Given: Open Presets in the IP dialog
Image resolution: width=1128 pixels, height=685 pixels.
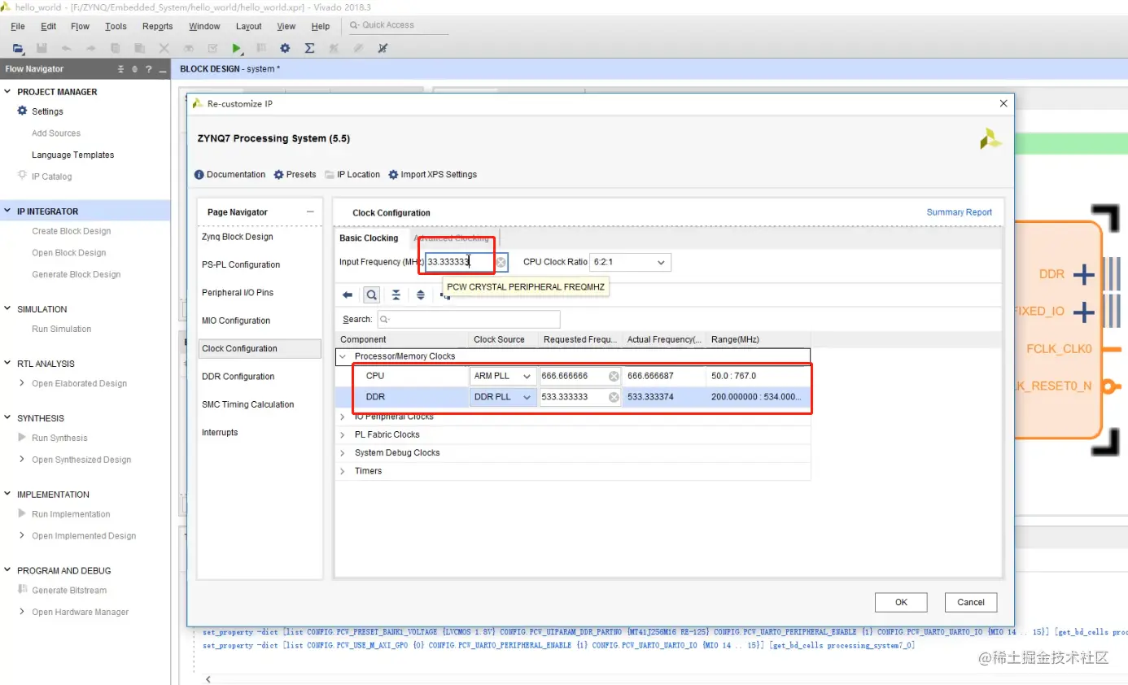Looking at the screenshot, I should coord(295,175).
